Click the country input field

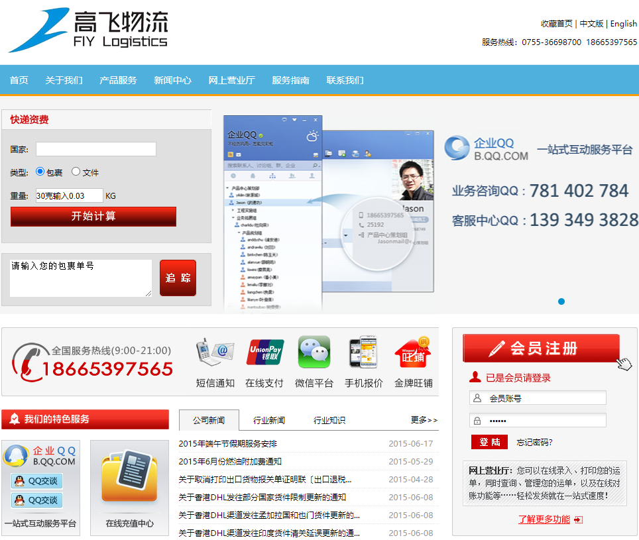96,149
